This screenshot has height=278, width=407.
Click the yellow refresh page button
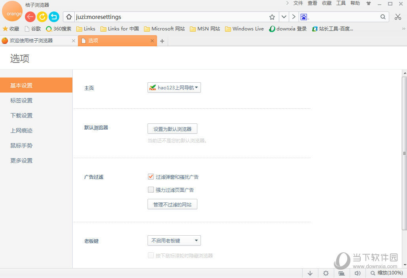[x=42, y=17]
